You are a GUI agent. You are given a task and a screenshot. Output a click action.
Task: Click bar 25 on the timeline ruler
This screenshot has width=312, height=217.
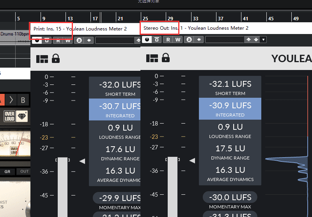point(145,18)
